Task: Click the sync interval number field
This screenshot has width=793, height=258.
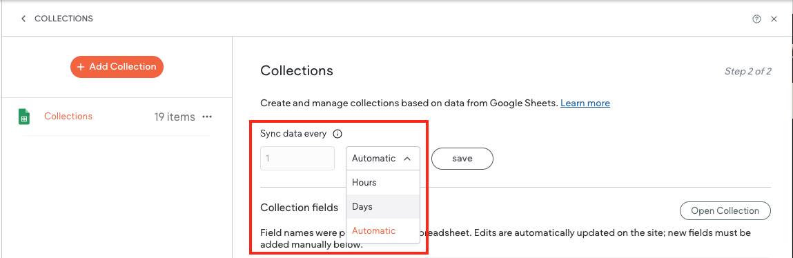Action: (297, 159)
